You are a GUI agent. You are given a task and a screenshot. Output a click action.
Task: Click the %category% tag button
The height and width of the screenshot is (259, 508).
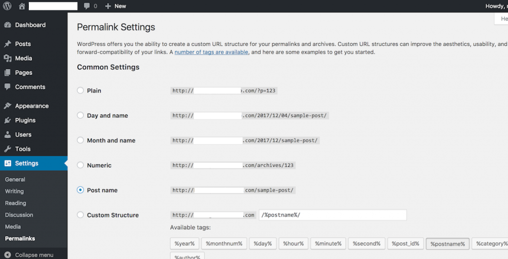pos(490,244)
